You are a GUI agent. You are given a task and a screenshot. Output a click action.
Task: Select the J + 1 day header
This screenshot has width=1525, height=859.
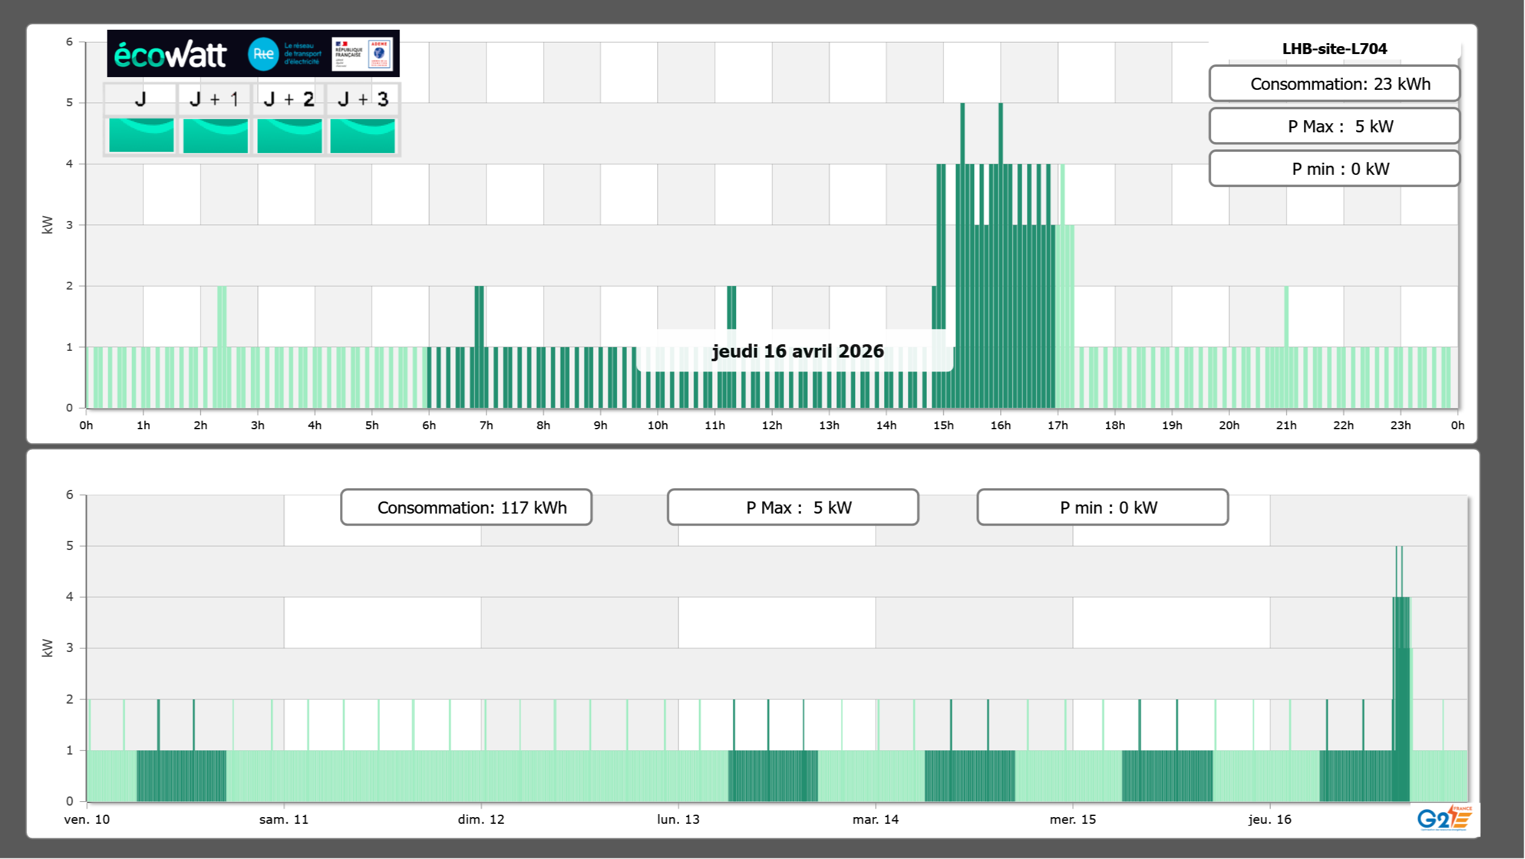[x=214, y=99]
